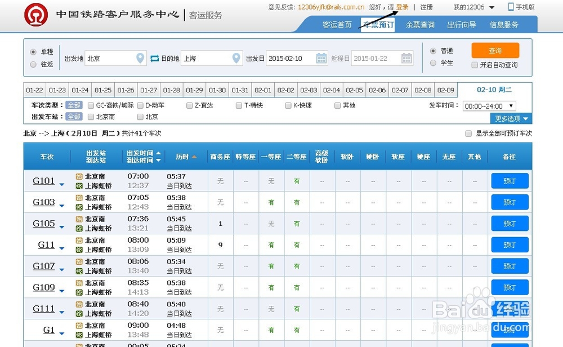563x347 pixels.
Task: Click the origin station icon for G11
Action: click(x=79, y=241)
